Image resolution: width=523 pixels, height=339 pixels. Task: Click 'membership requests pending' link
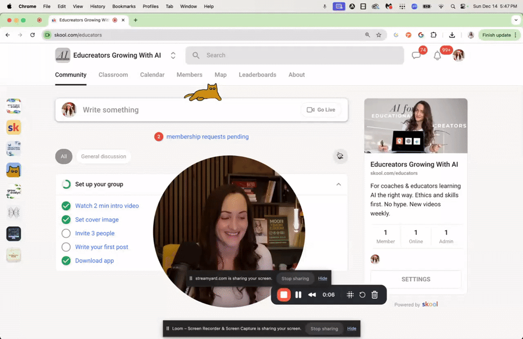tap(207, 137)
